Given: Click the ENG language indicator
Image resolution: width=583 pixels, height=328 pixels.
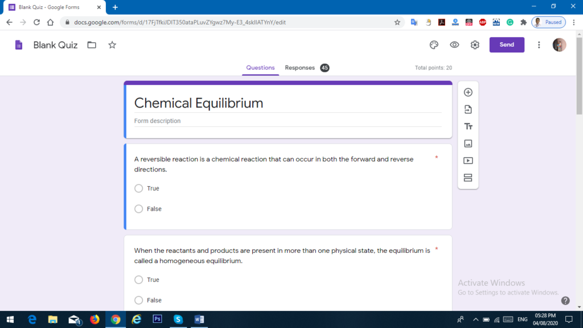Looking at the screenshot, I should [523, 319].
